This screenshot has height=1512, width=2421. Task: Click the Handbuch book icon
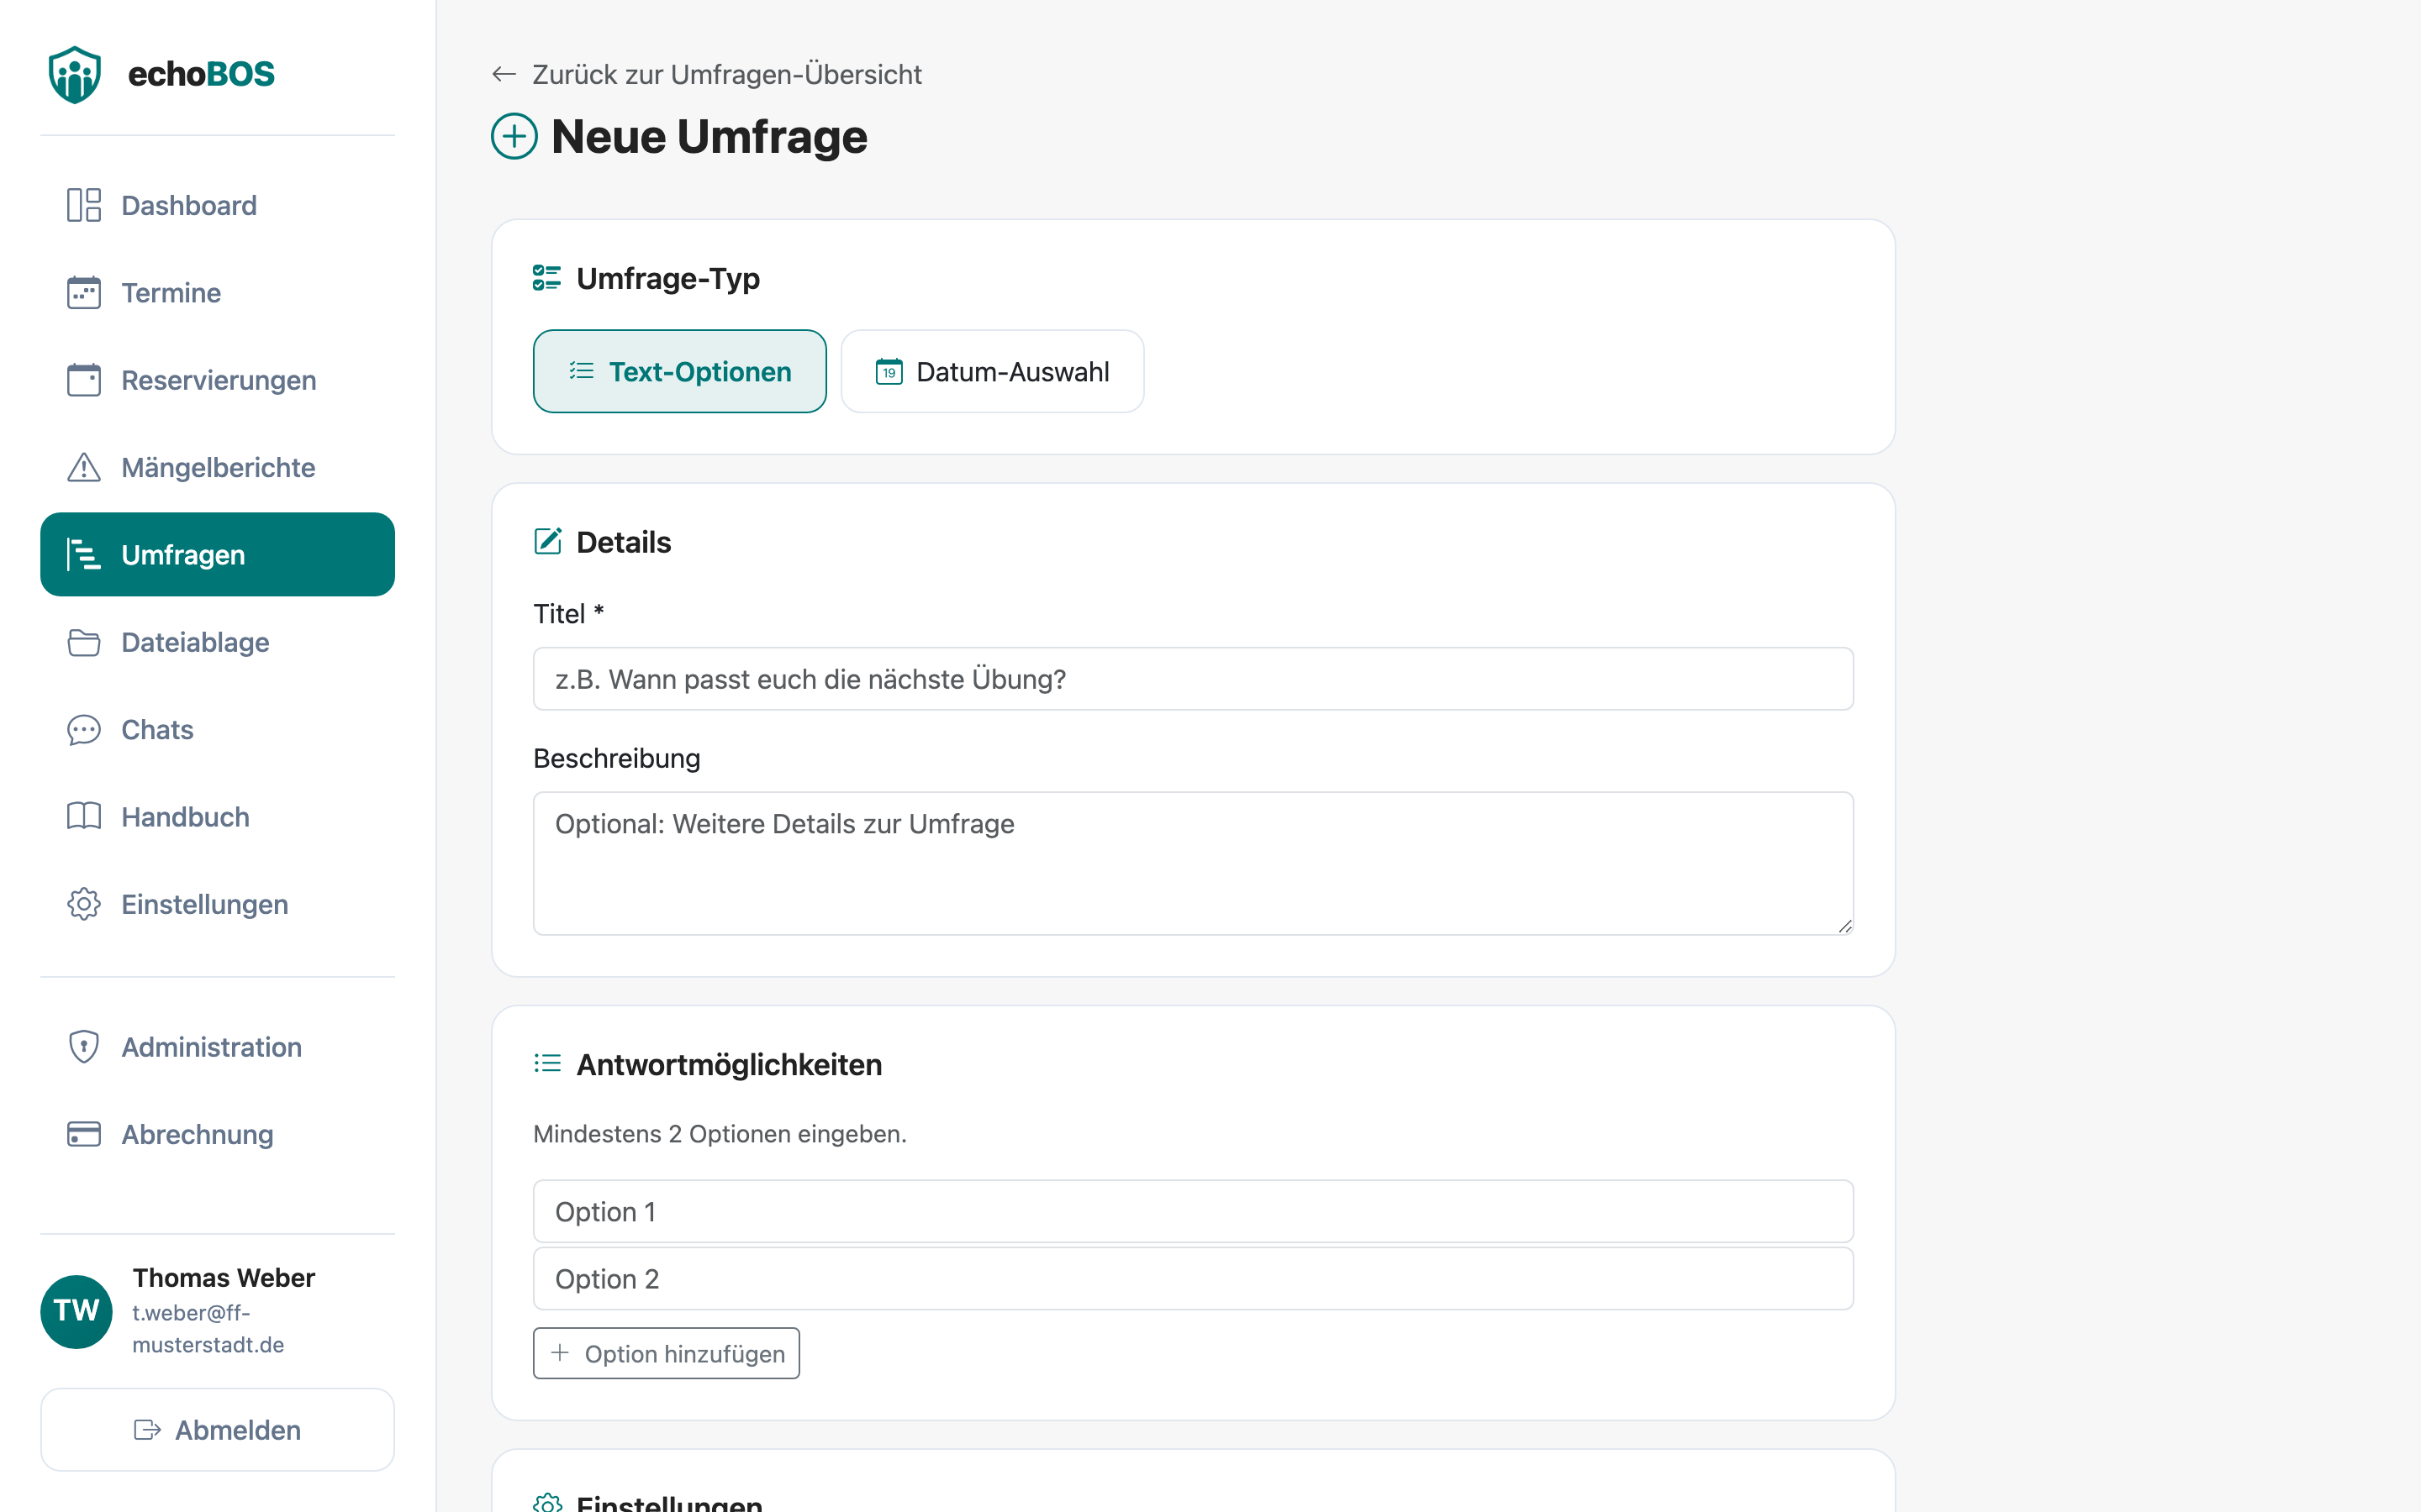[84, 817]
